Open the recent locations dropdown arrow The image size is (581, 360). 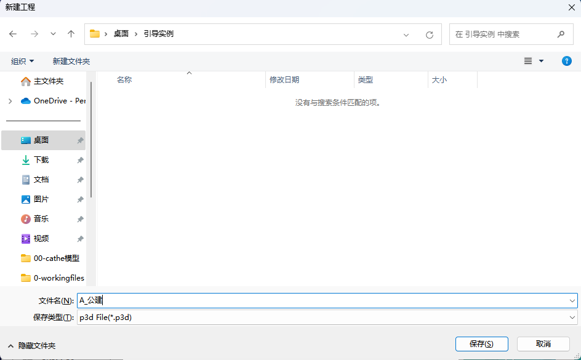click(53, 34)
